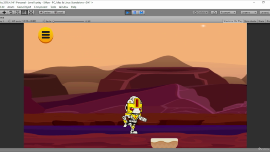Open the Collab dropdown

(201, 12)
